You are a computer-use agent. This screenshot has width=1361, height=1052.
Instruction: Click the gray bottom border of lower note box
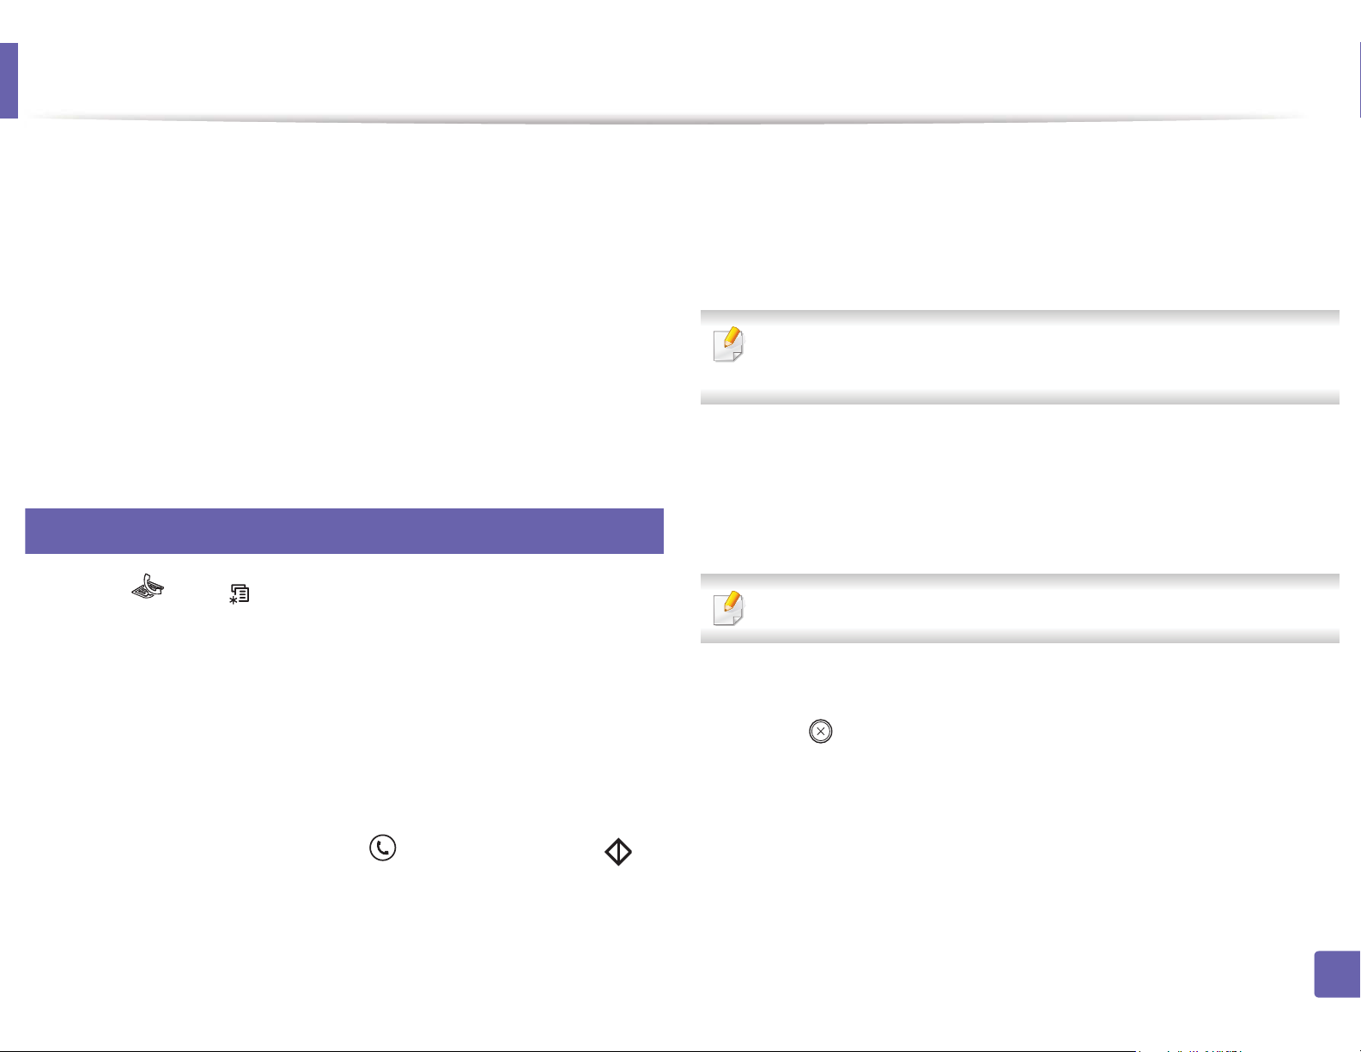[1020, 637]
